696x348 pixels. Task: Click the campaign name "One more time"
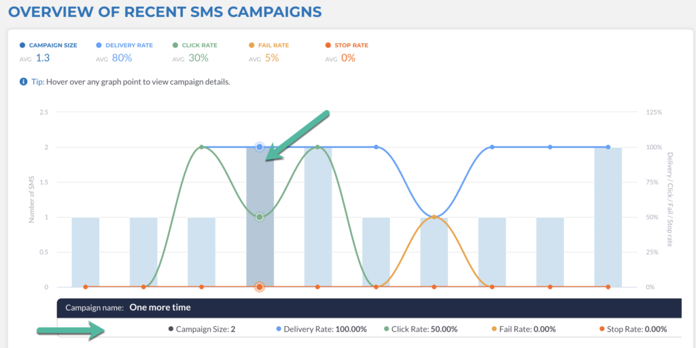(x=160, y=307)
